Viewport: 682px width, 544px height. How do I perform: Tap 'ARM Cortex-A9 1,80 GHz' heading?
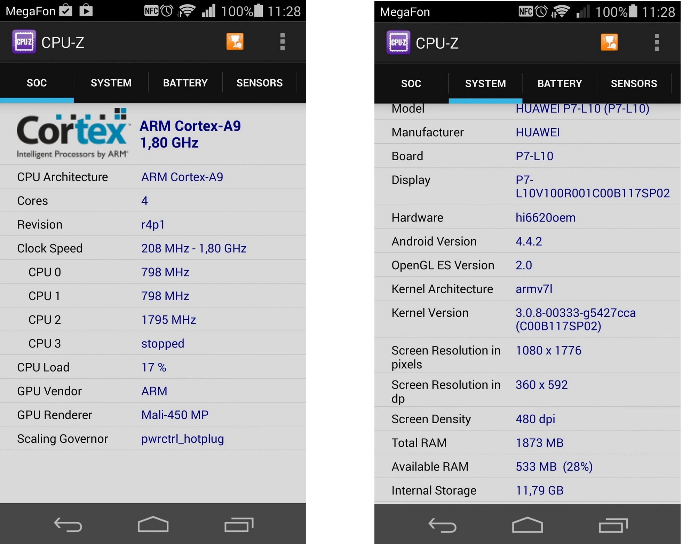(190, 134)
